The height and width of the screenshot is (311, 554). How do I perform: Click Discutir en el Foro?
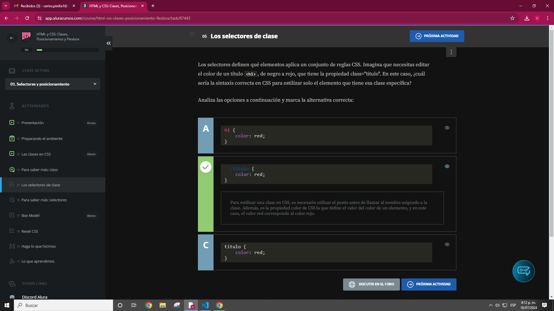[x=371, y=285]
